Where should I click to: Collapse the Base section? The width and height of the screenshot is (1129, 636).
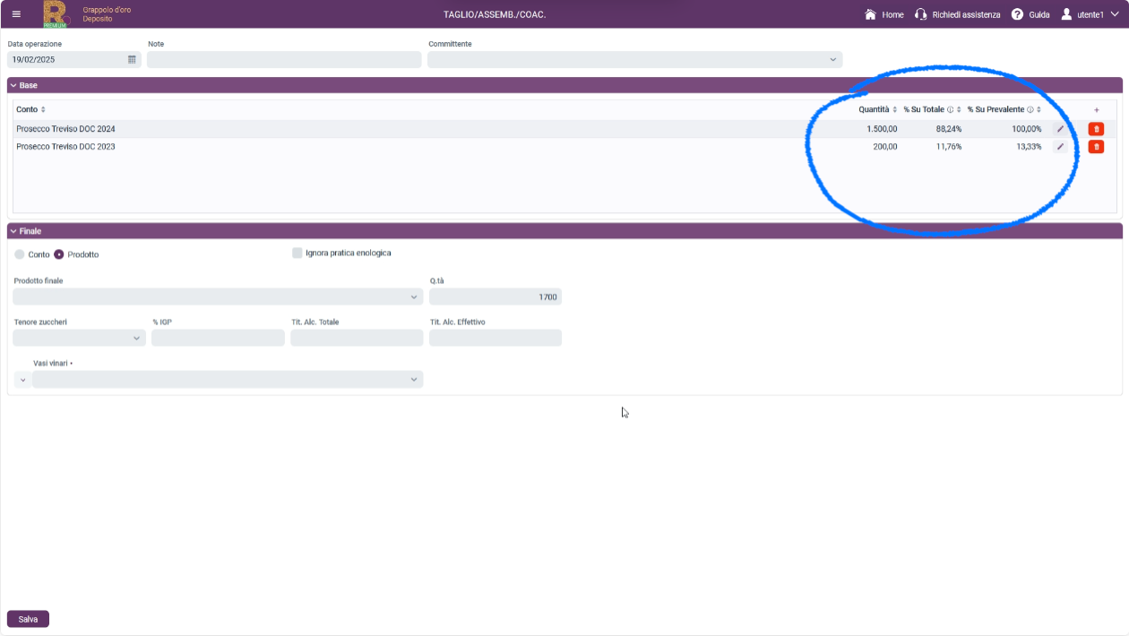tap(13, 85)
